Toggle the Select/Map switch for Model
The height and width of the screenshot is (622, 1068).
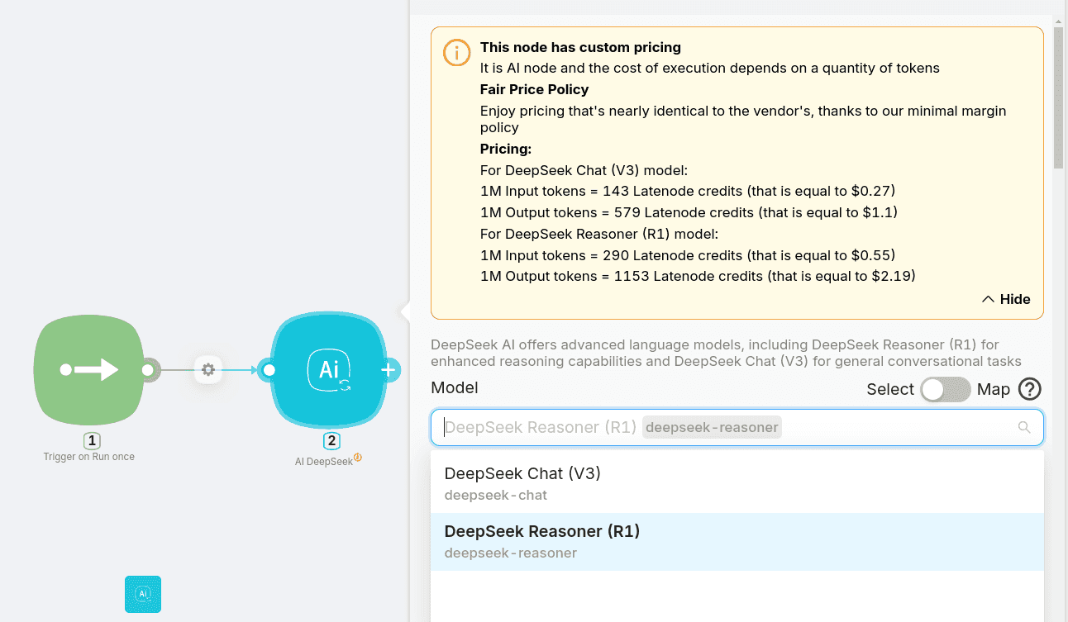point(945,389)
